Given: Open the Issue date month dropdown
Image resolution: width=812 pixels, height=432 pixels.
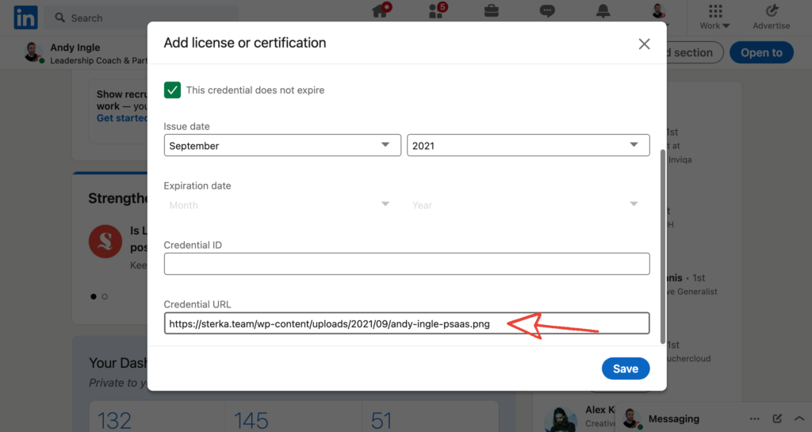Looking at the screenshot, I should coord(282,145).
